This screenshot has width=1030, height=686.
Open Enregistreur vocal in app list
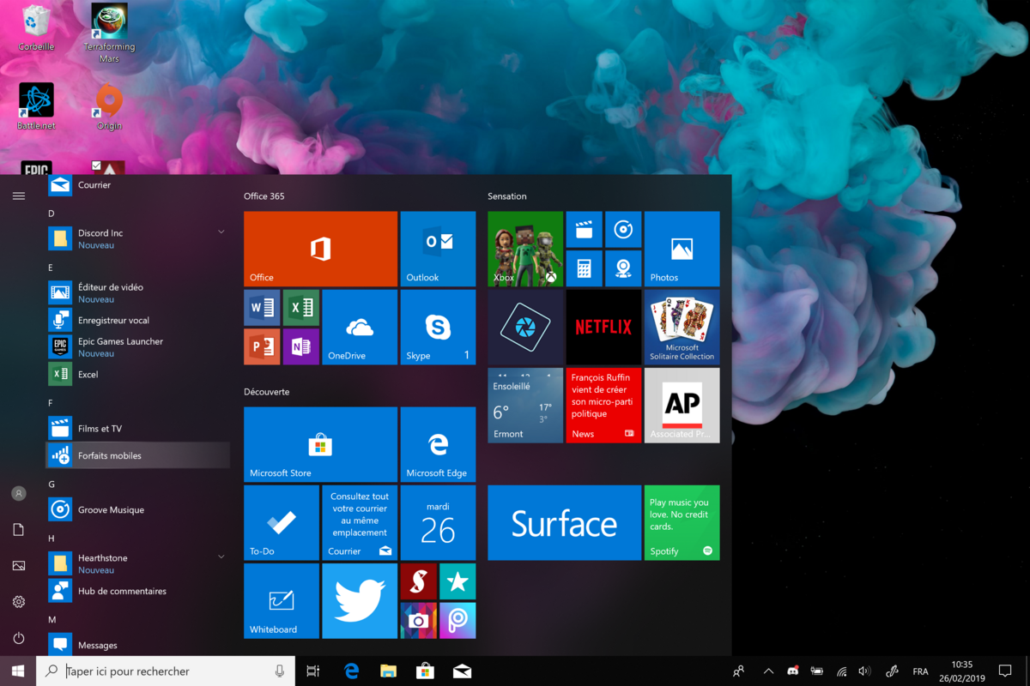(138, 320)
